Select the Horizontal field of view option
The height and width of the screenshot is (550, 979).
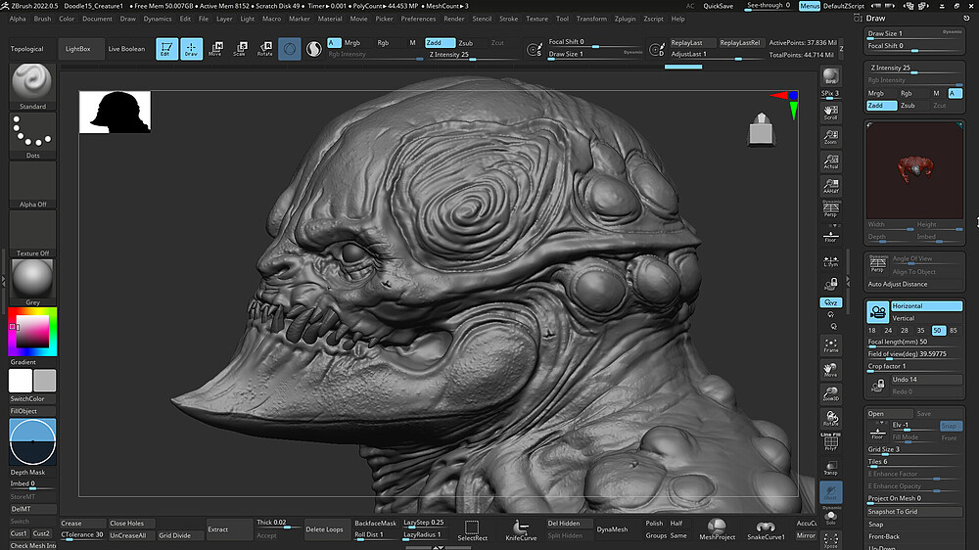click(926, 306)
